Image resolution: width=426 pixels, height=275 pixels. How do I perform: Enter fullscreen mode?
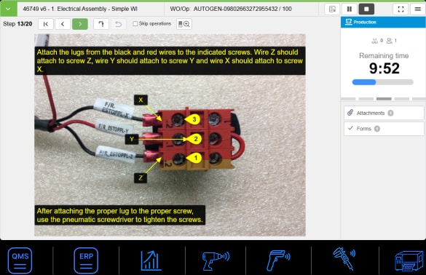click(x=401, y=9)
